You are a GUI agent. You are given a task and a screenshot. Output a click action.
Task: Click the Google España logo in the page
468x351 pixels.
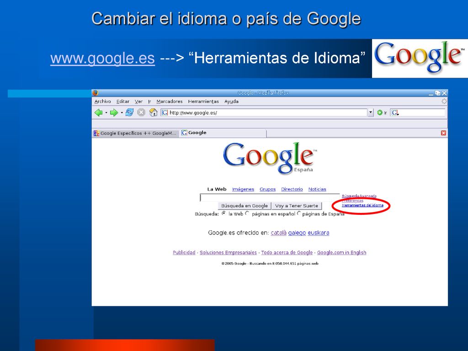point(270,158)
